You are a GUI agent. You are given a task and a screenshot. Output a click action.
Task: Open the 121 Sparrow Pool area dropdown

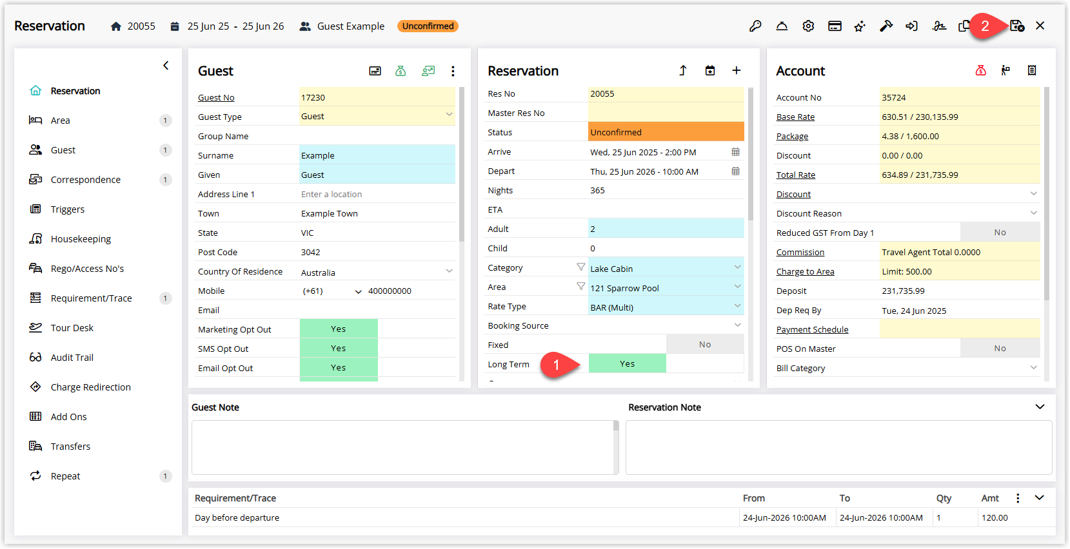[x=738, y=286]
